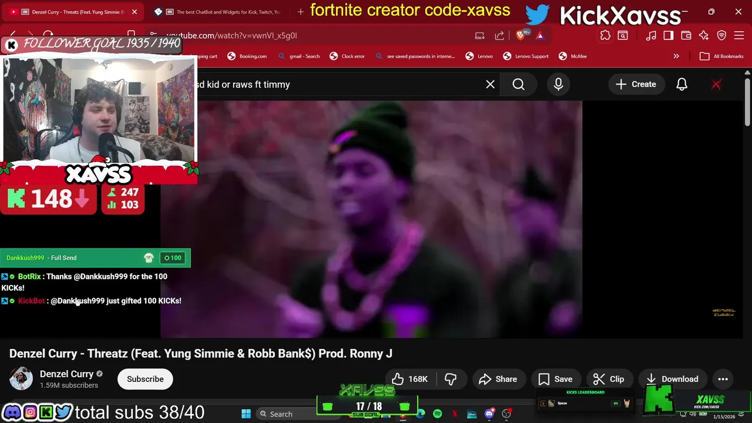Open the Lenovo bookmark
This screenshot has width=752, height=423.
coord(479,56)
